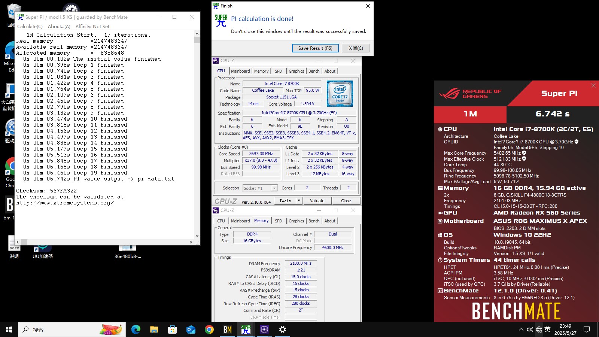Open notification center icon
This screenshot has height=337, width=599.
[x=587, y=330]
